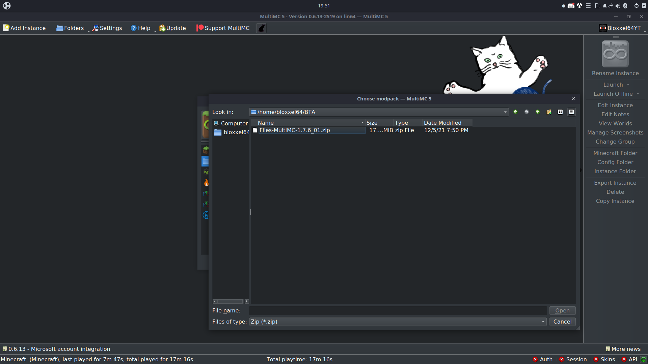
Task: Click Add Instance in the toolbar
Action: coord(24,28)
